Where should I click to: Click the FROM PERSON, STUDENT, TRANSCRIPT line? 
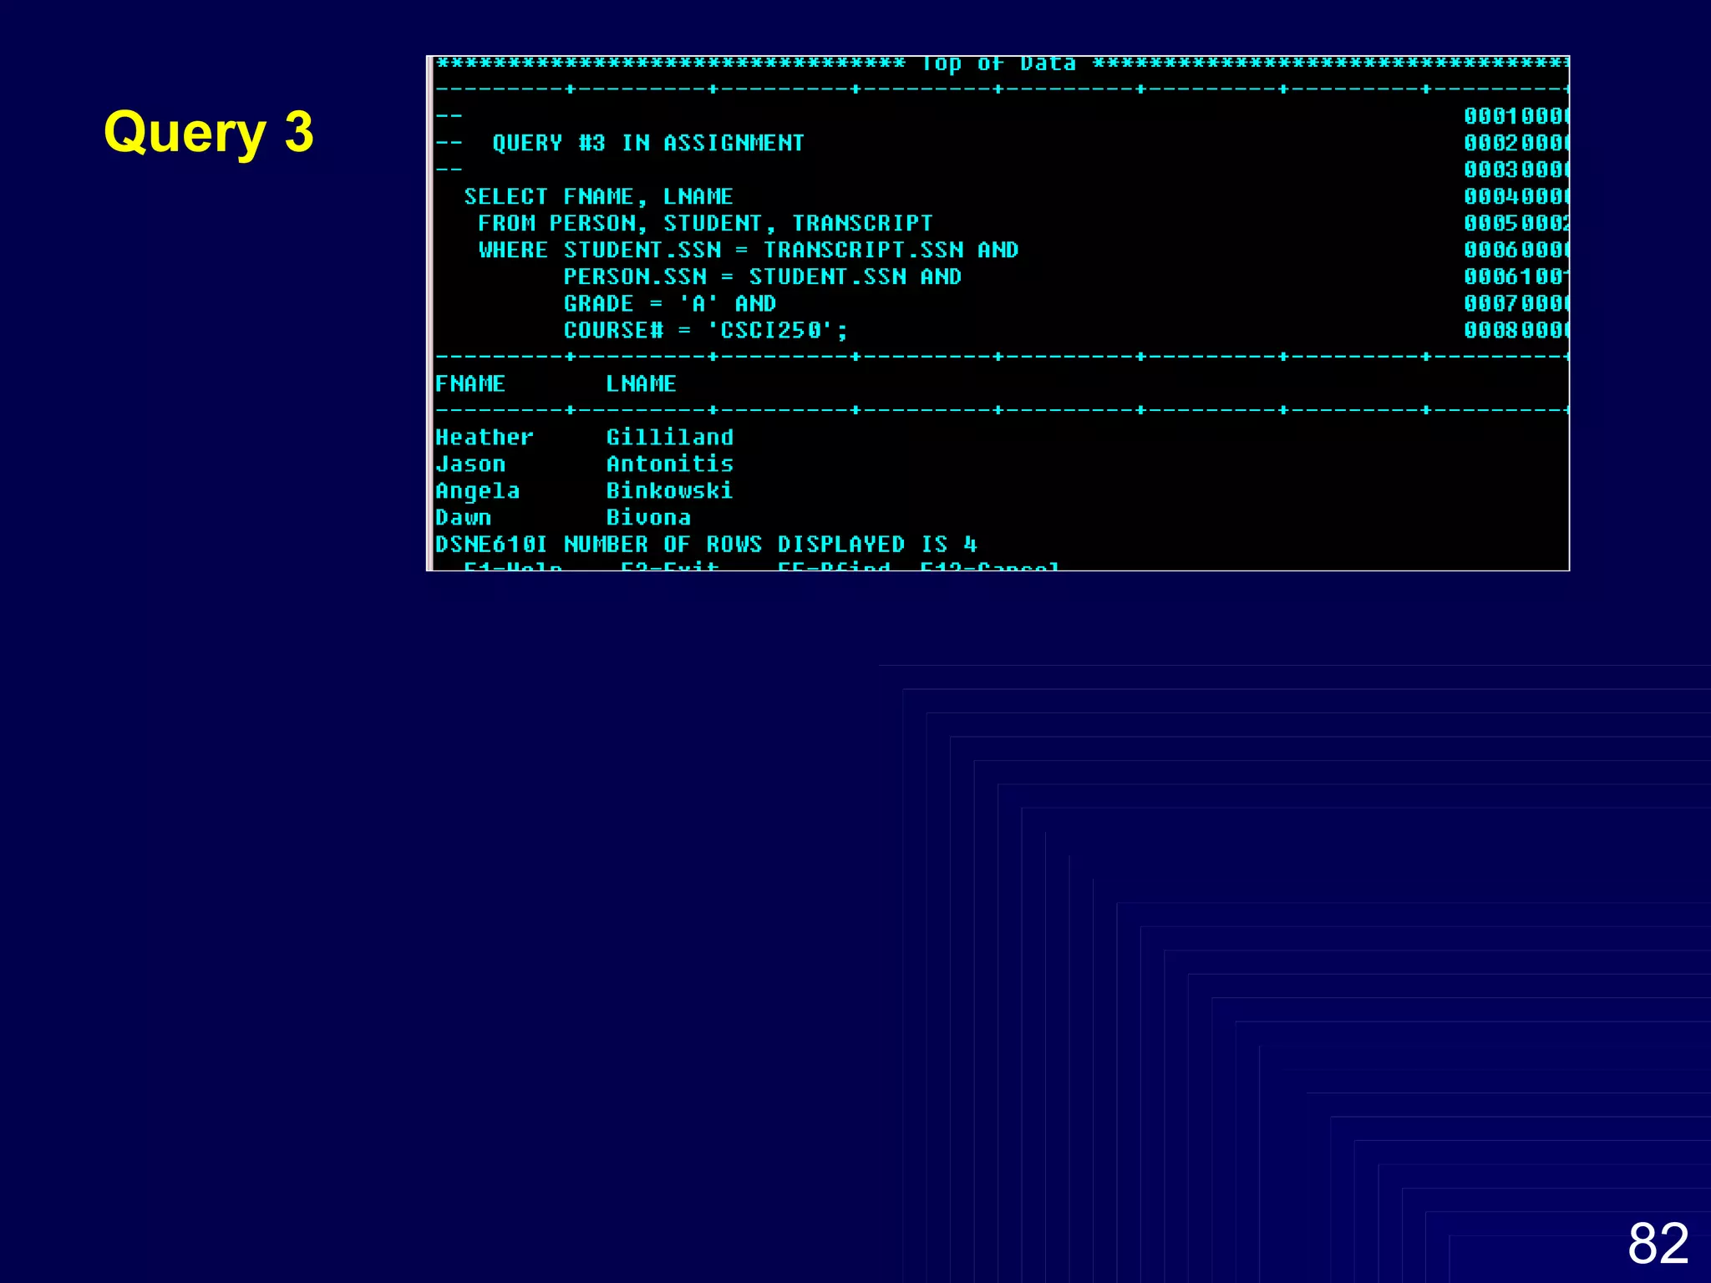(x=704, y=223)
